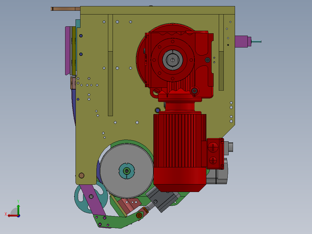312x234 pixels.
Task: Click the upper slotted screw on the terminal box
Action: (213, 148)
